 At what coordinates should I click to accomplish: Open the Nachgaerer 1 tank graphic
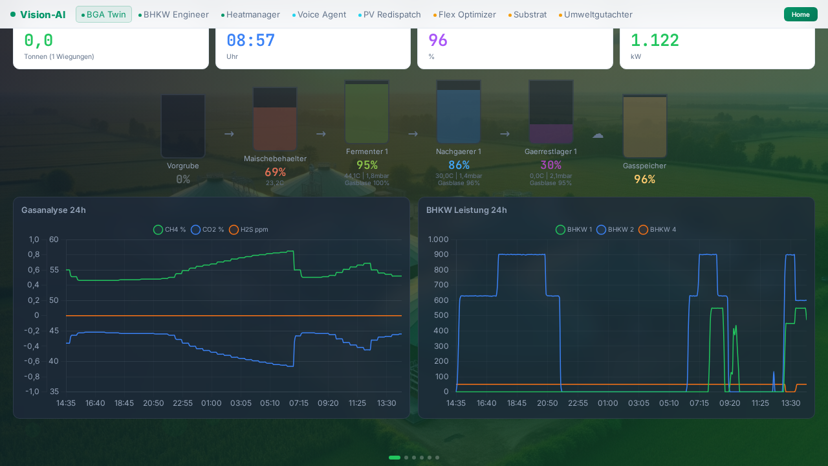(459, 112)
